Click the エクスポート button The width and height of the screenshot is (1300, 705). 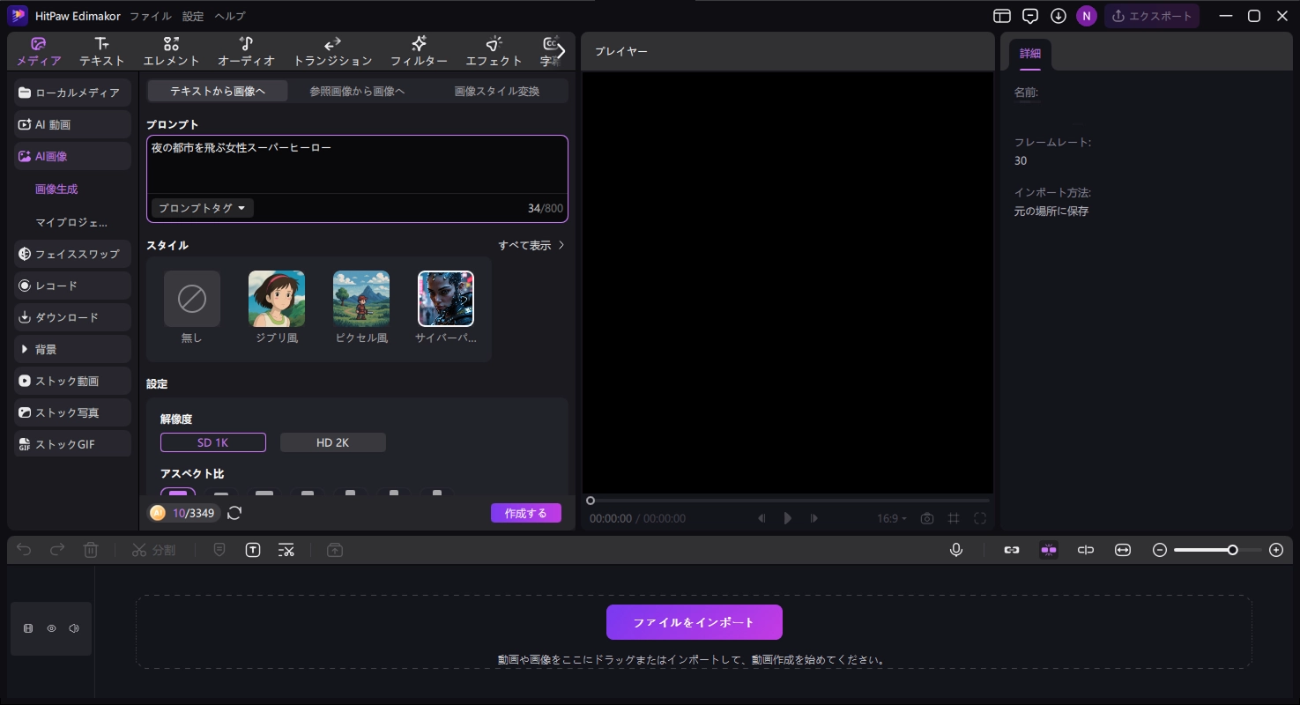click(1153, 16)
